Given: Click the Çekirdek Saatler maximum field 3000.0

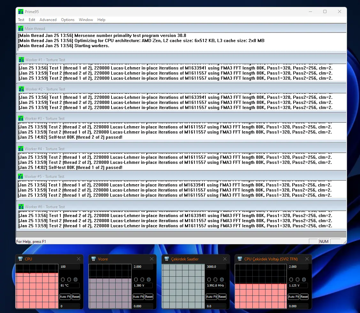Looking at the screenshot, I should [x=216, y=267].
